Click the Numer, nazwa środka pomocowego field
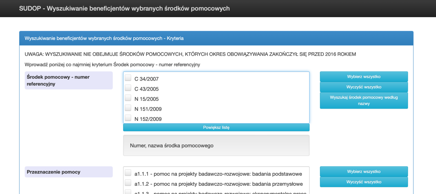Viewport: 436px width, 194px height. (x=216, y=145)
